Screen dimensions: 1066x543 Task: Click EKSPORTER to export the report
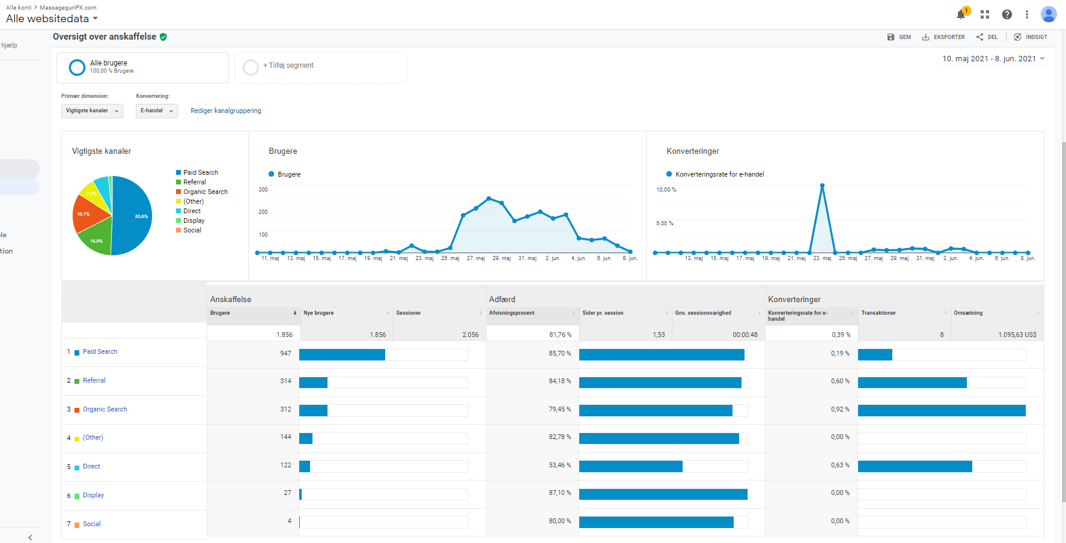point(943,37)
